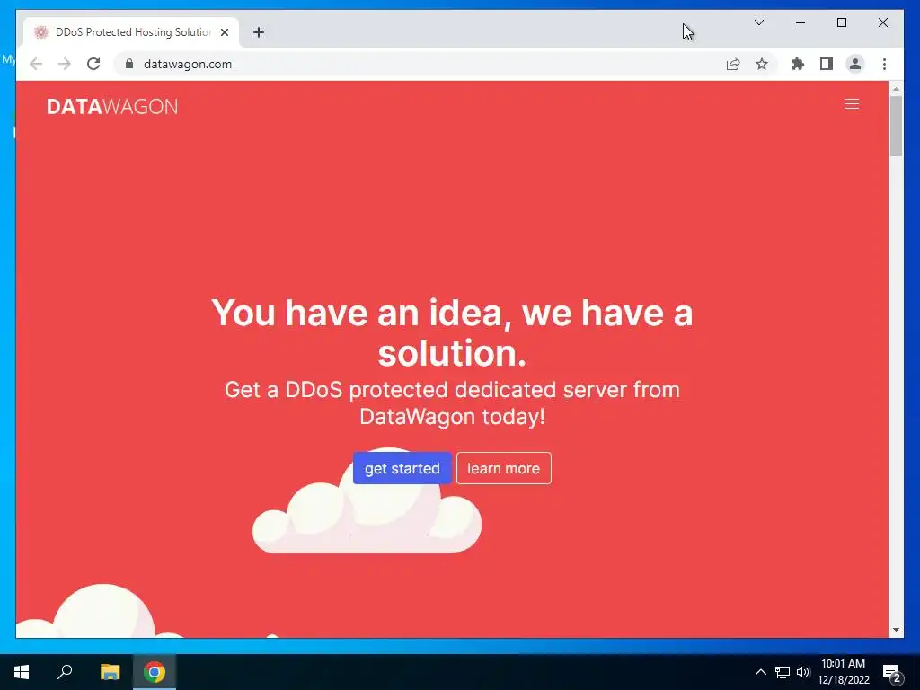Image resolution: width=920 pixels, height=690 pixels.
Task: Go forward with the browser forward arrow
Action: coord(65,64)
